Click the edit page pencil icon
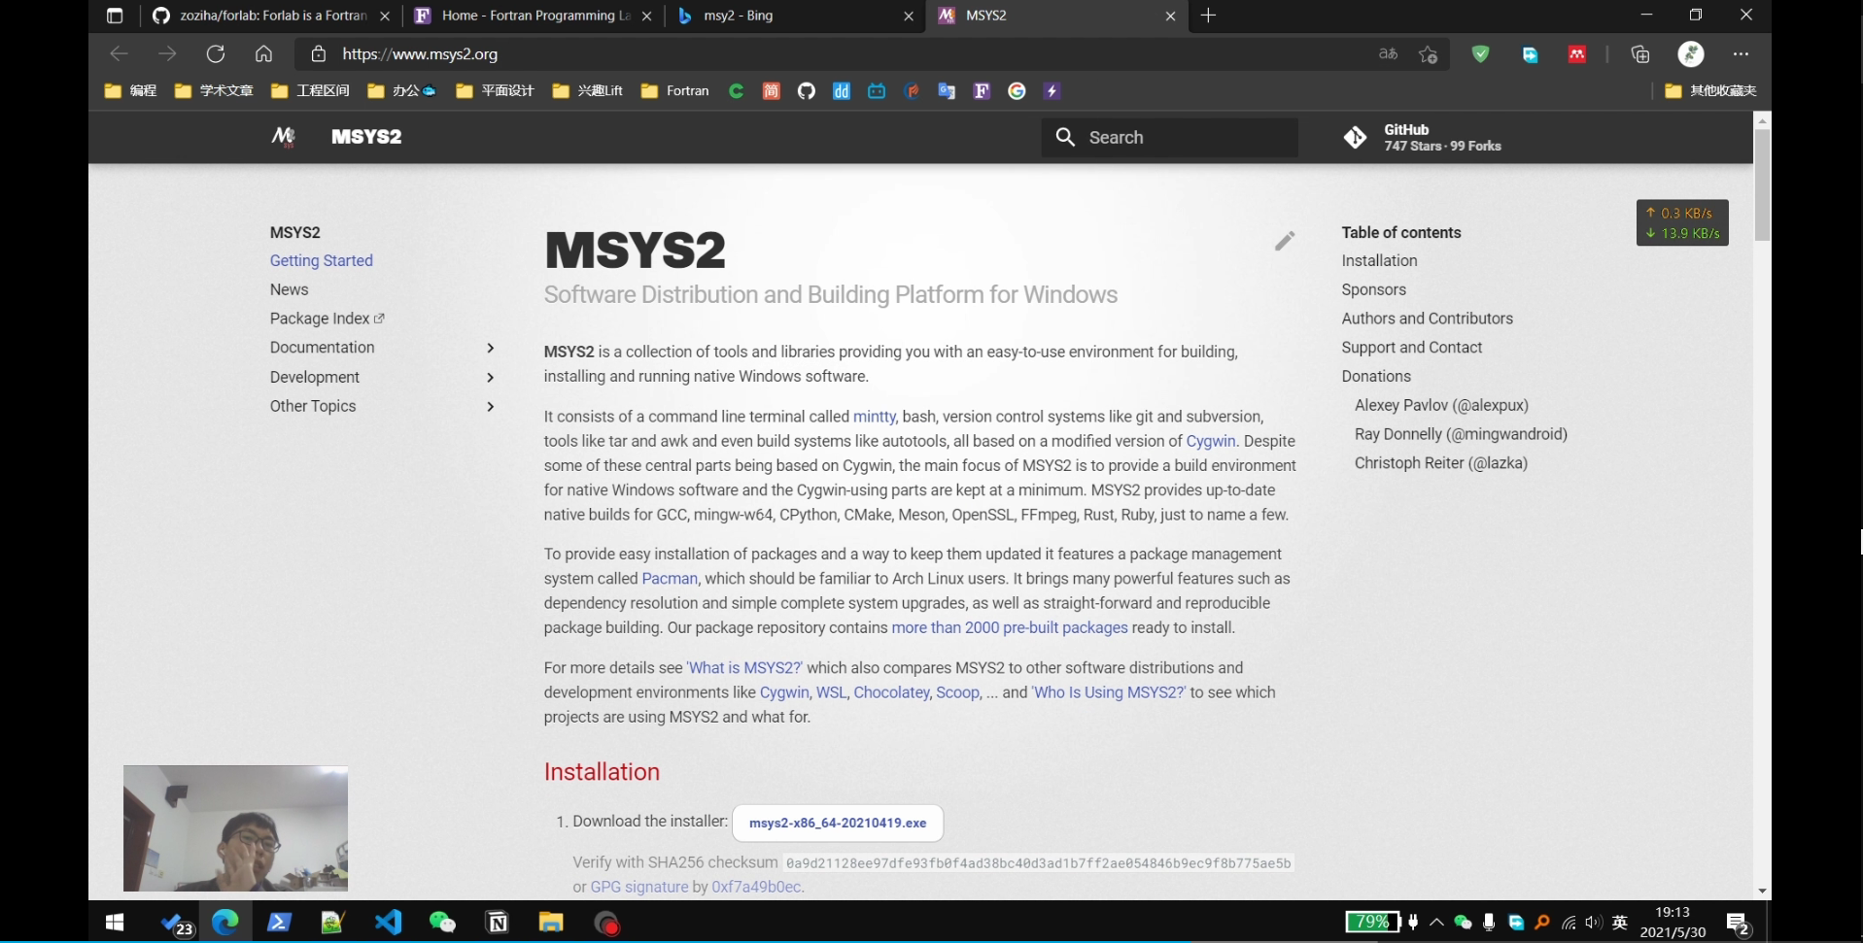The width and height of the screenshot is (1863, 943). (x=1285, y=241)
